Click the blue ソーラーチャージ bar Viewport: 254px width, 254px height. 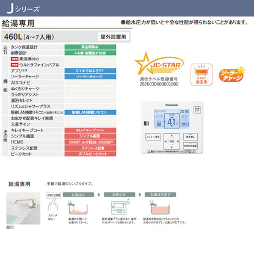point(90,77)
